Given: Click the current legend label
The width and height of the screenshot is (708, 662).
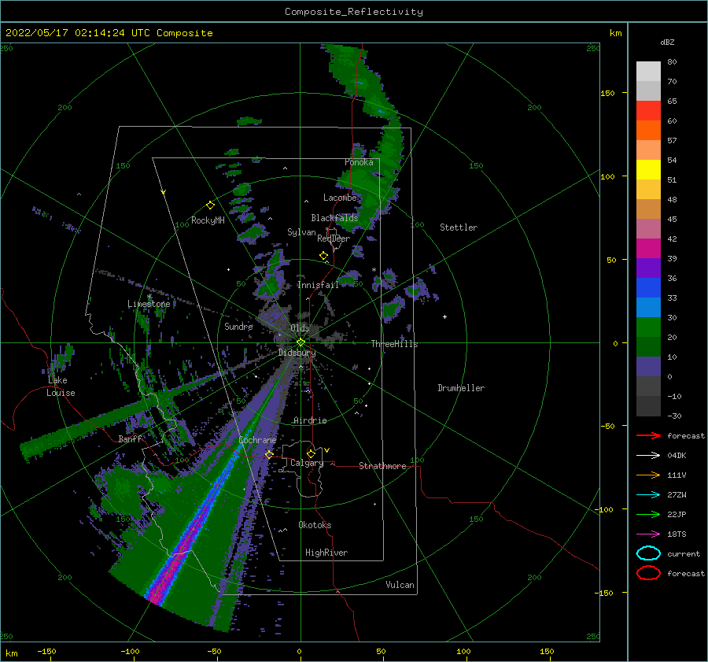Looking at the screenshot, I should [683, 554].
